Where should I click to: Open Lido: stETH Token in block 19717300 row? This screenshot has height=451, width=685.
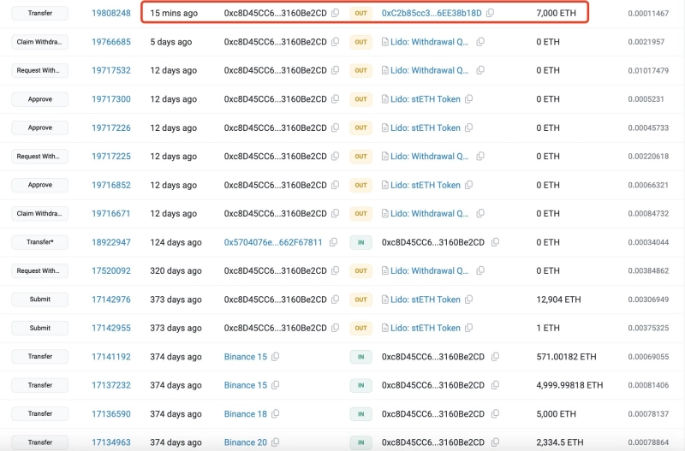click(x=425, y=99)
